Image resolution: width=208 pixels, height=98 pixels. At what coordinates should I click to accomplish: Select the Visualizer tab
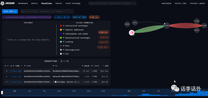46,3
